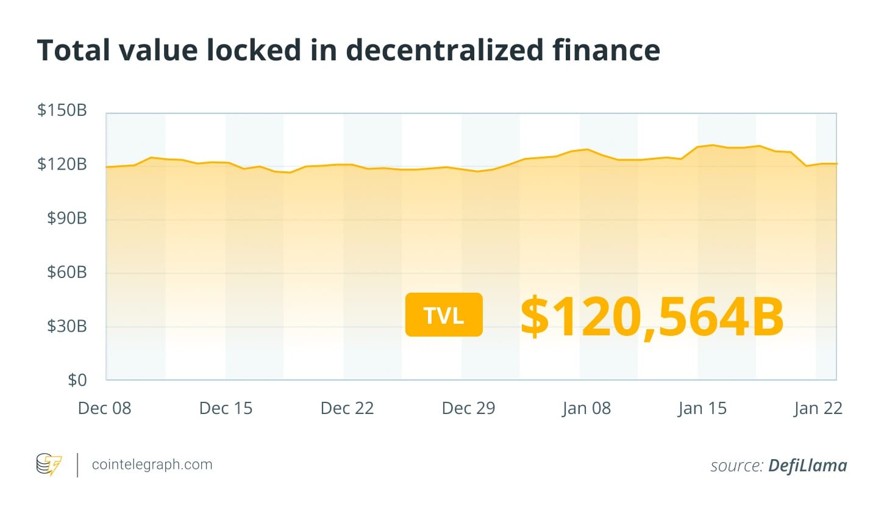884x514 pixels.
Task: Click the Dec 15 date label
Action: tap(226, 408)
